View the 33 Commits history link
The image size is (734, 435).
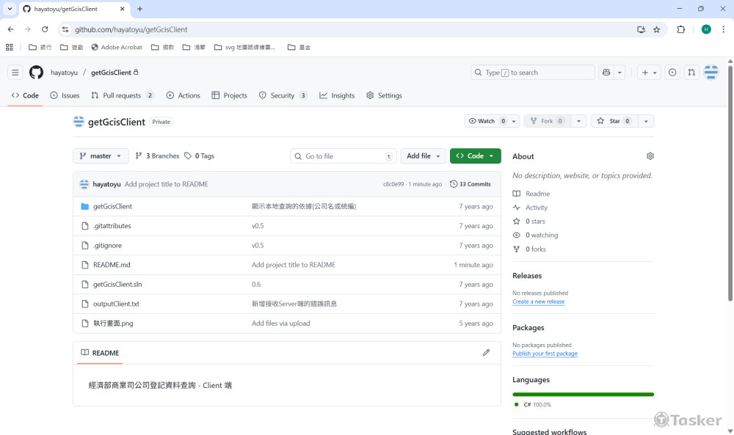pos(470,184)
